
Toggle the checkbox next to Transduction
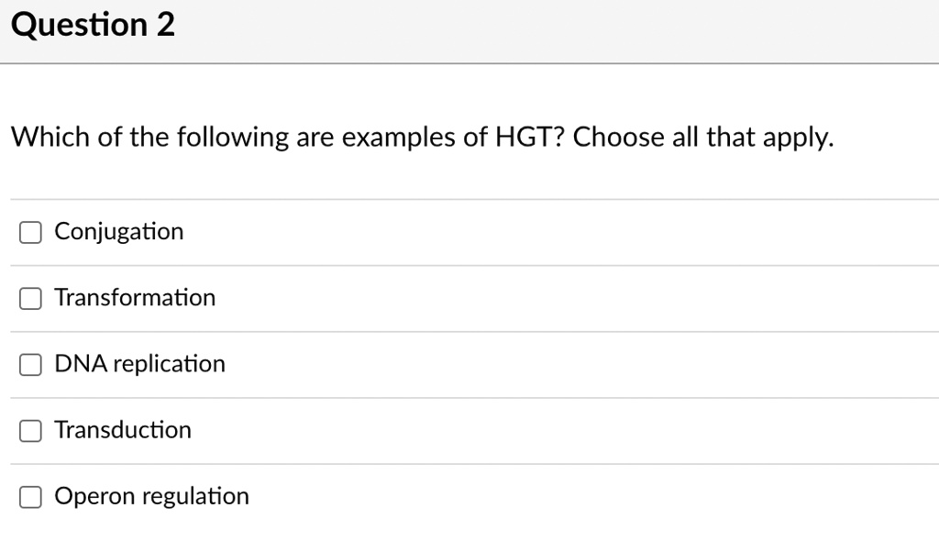coord(30,430)
